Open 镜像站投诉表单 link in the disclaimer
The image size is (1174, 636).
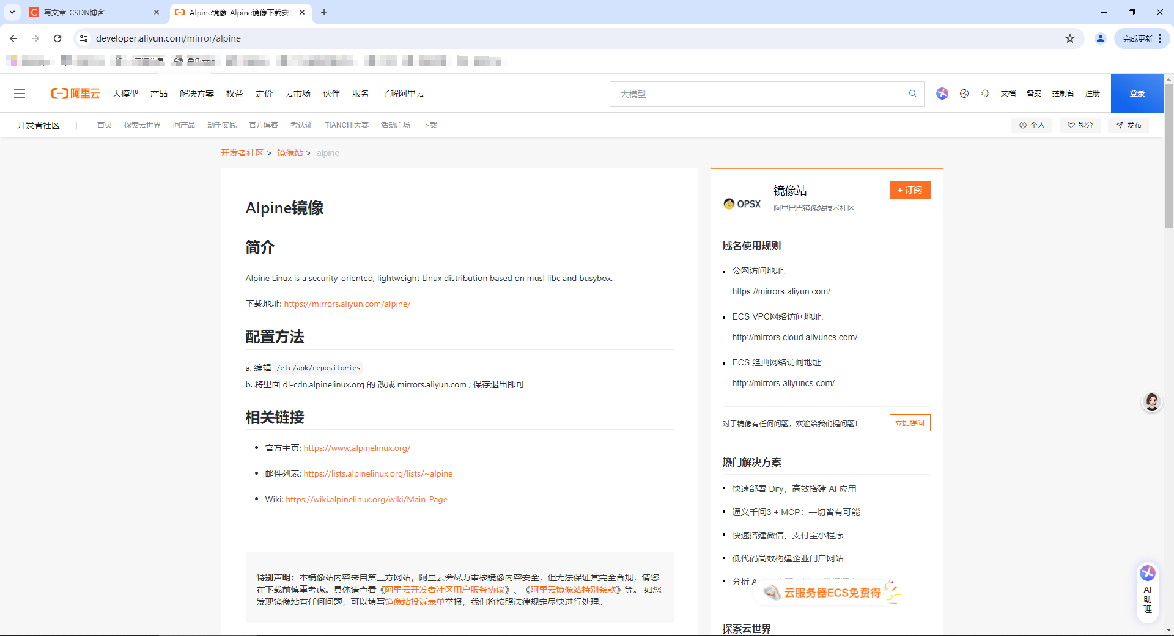click(x=415, y=602)
